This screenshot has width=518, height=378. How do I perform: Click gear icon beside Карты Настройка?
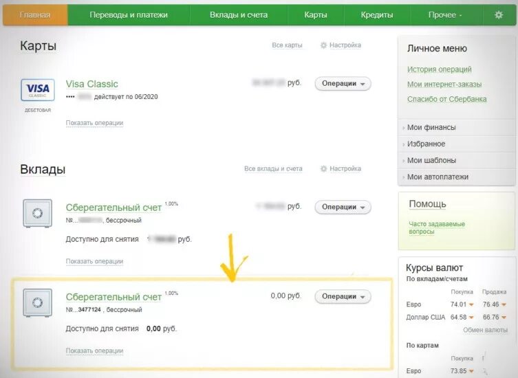tap(323, 45)
